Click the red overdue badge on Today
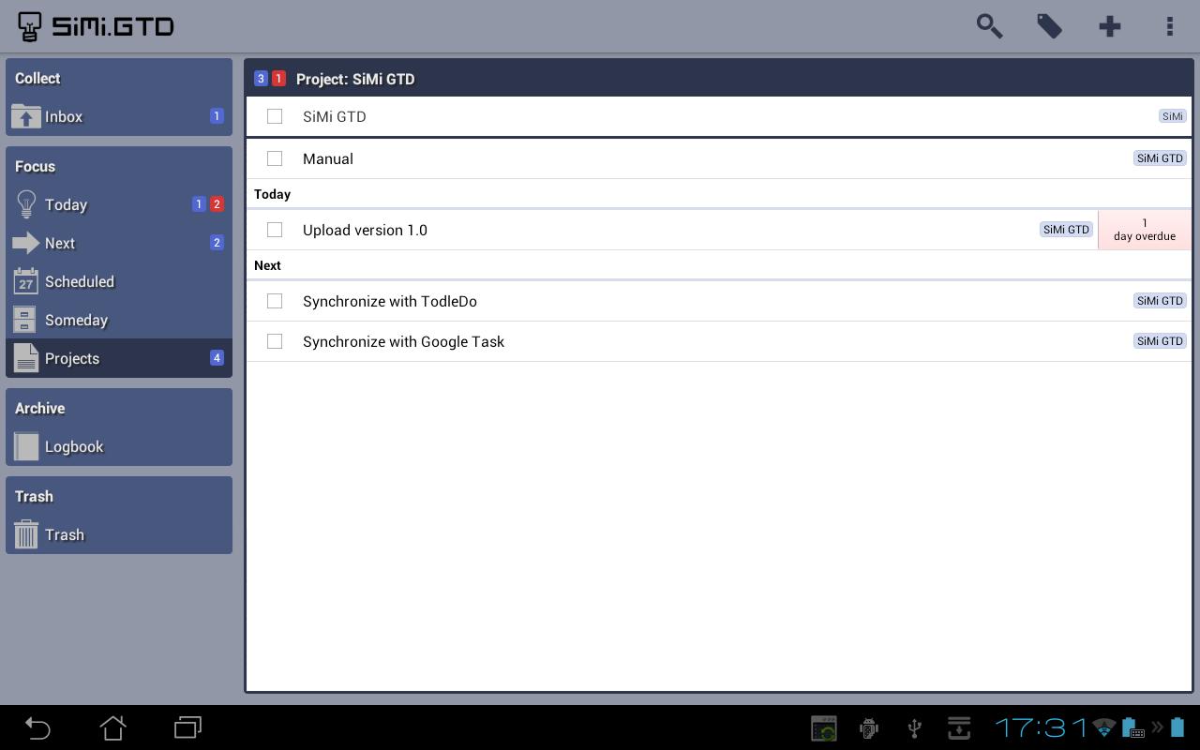Screen dimensions: 1200x750 pyautogui.click(x=217, y=204)
